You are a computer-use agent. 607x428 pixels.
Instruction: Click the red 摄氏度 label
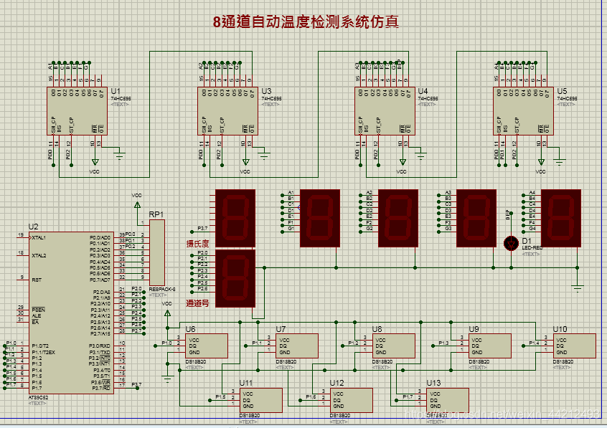pos(197,244)
